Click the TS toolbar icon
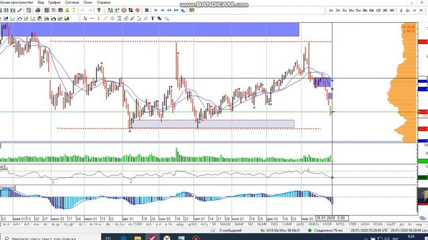 tap(13, 11)
